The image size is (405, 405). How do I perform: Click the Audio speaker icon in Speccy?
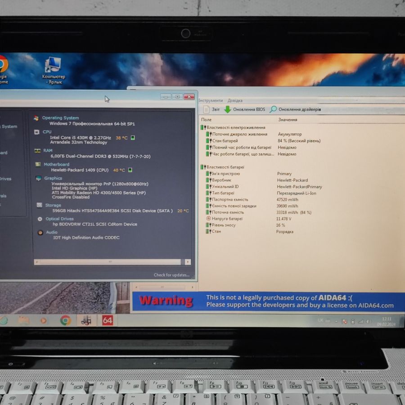pyautogui.click(x=40, y=233)
